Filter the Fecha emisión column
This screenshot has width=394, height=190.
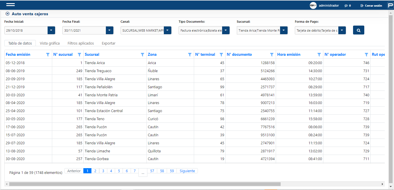coord(48,55)
